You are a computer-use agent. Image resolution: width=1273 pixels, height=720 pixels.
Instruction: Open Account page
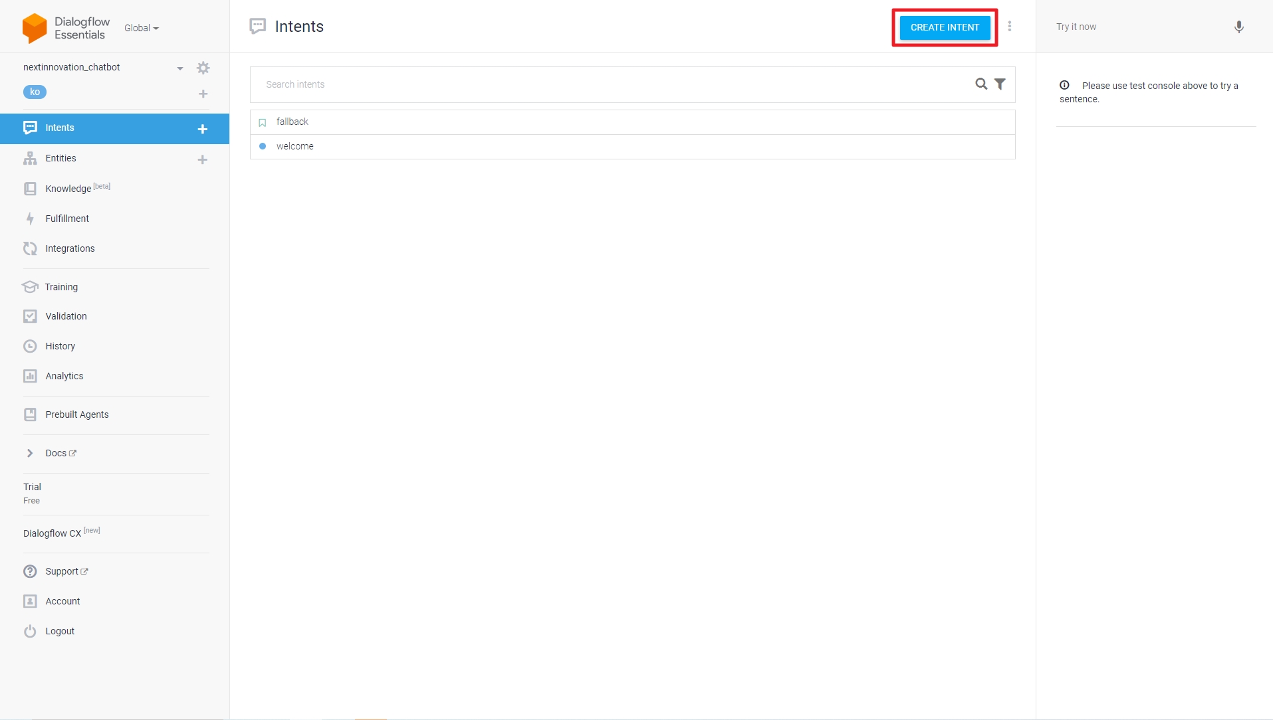[62, 601]
